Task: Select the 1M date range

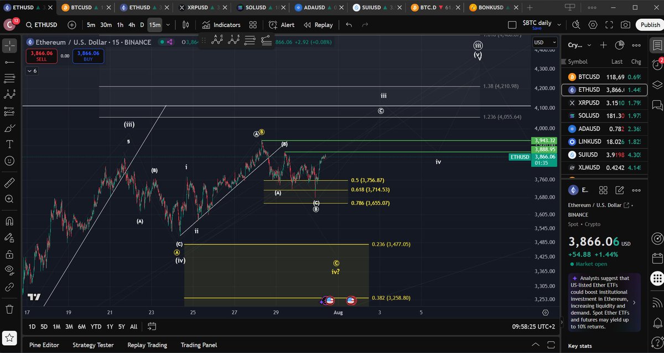Action: point(57,326)
